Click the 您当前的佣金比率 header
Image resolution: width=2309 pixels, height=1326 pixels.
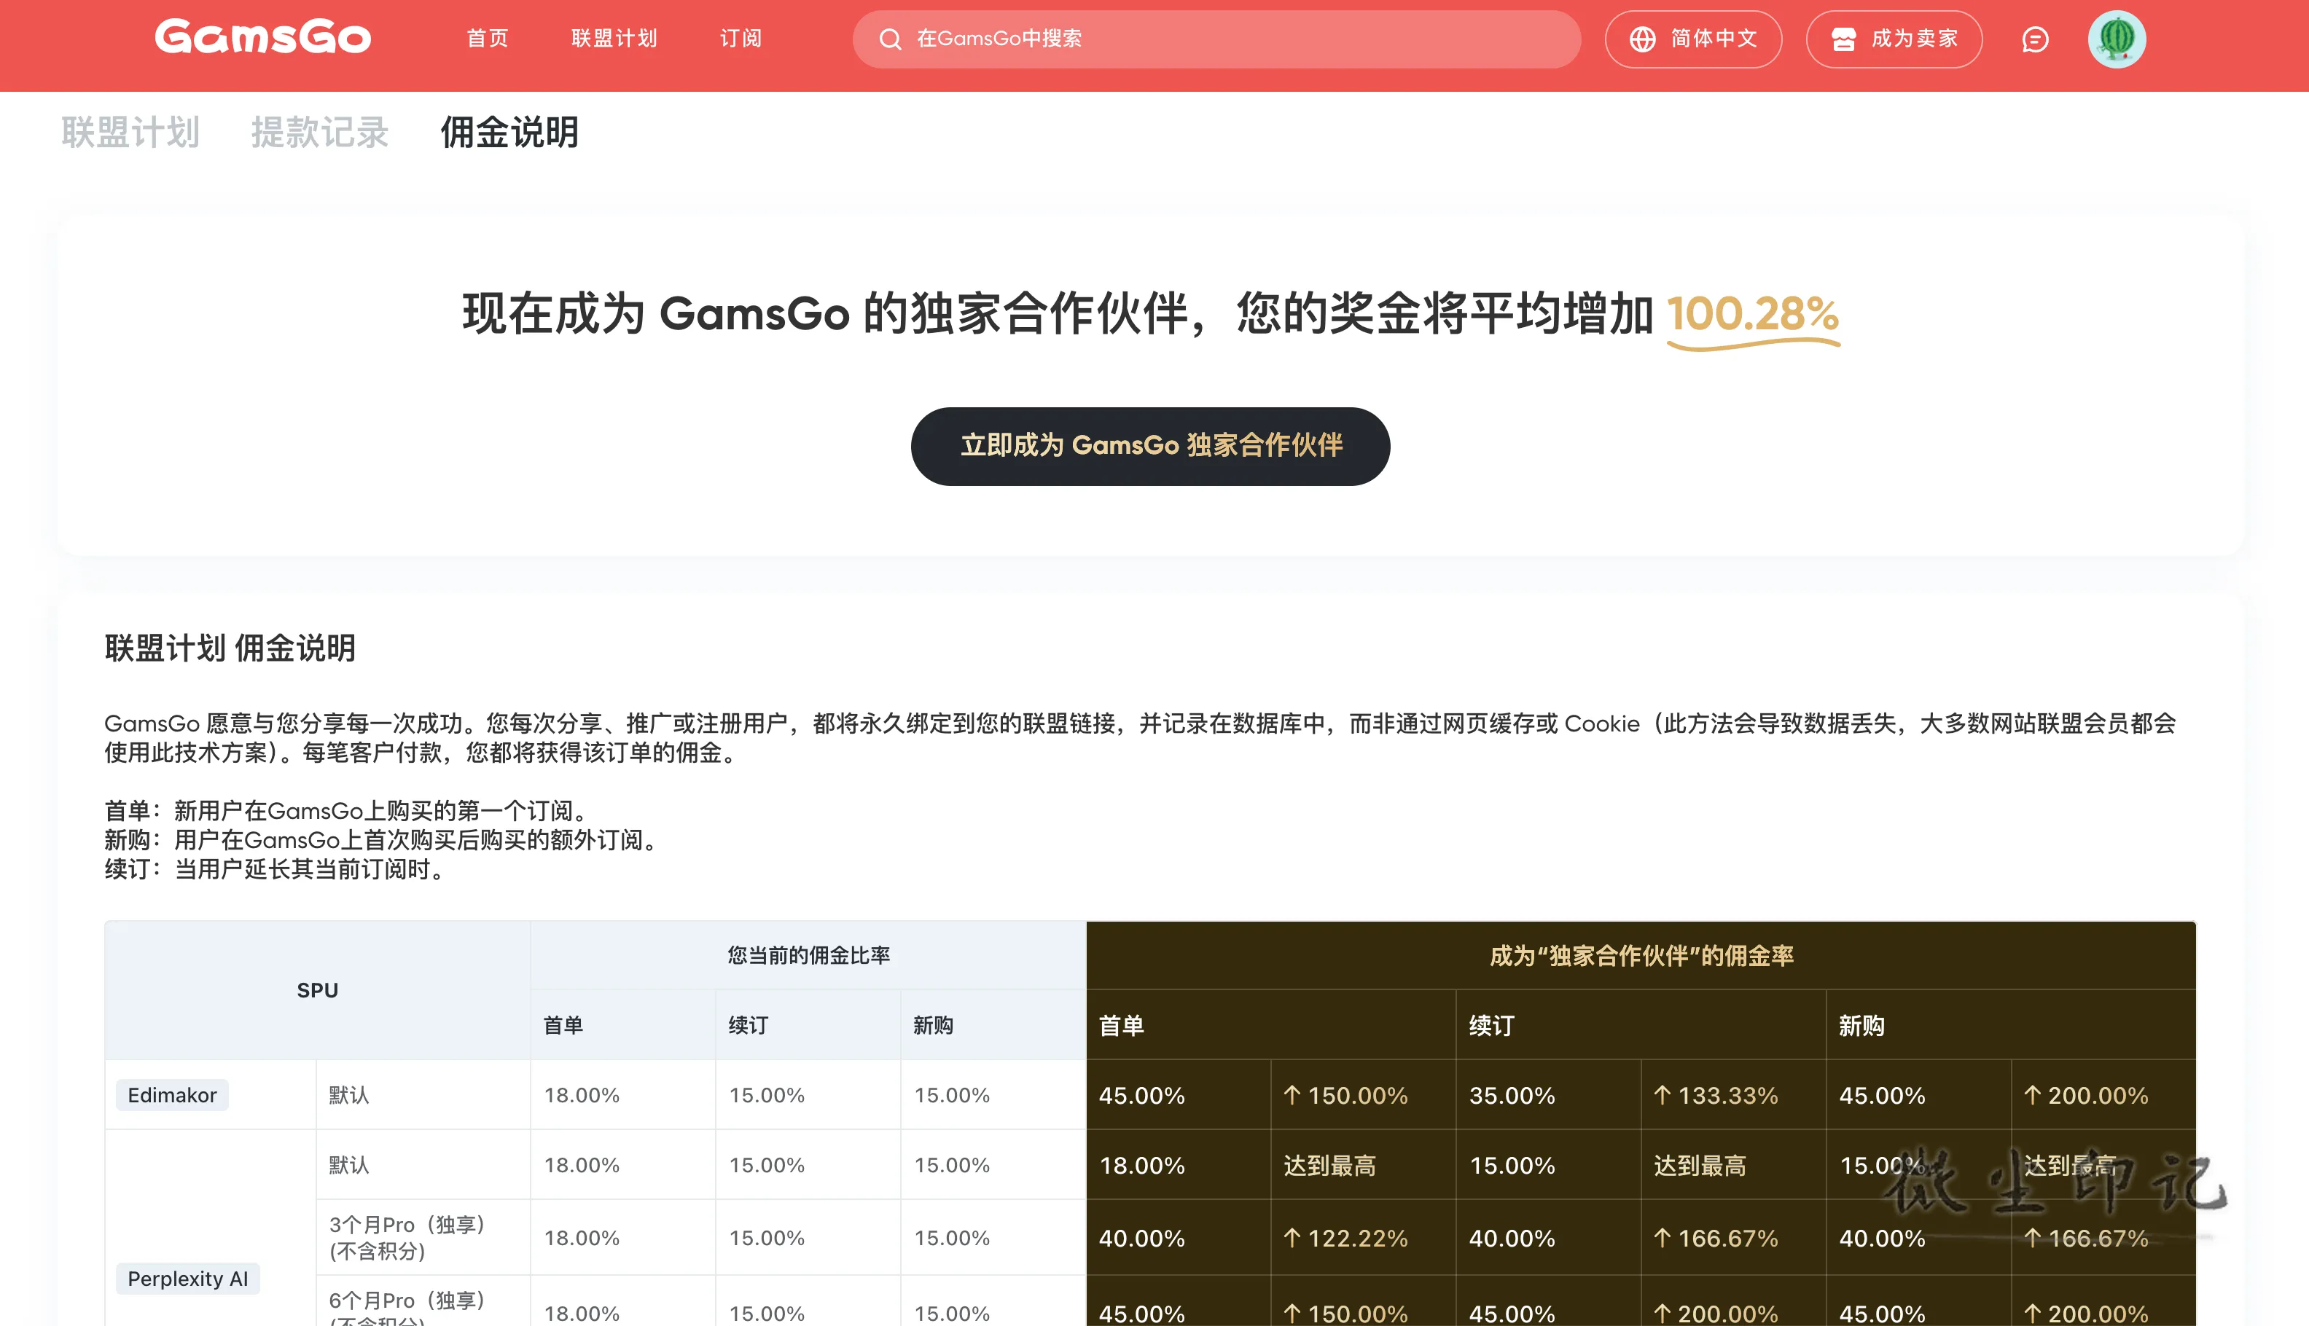point(809,955)
